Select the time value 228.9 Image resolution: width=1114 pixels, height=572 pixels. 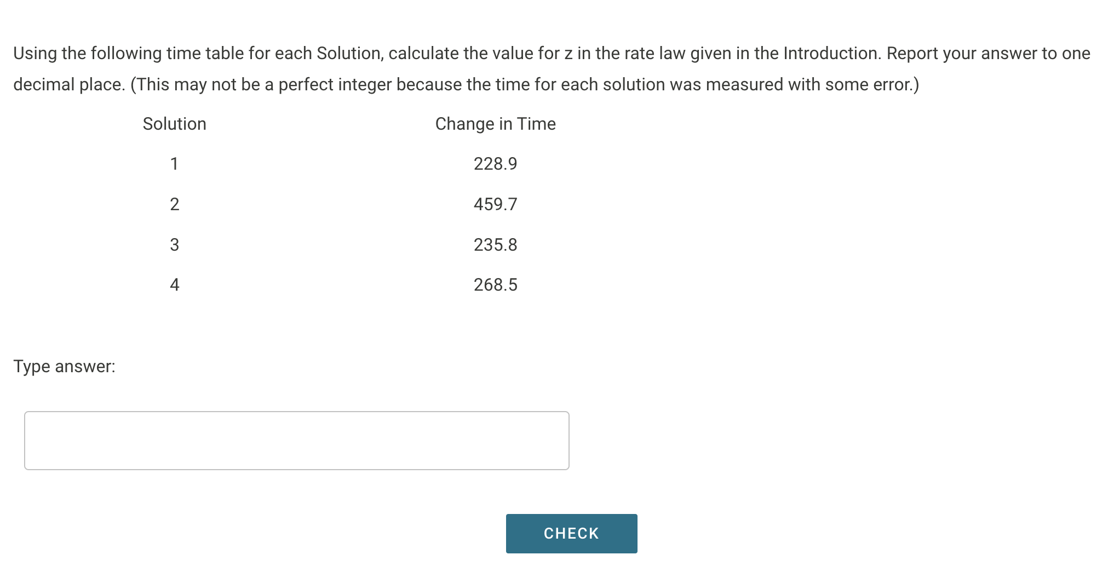click(495, 164)
